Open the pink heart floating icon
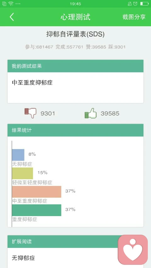151x268 pixels. tap(133, 249)
